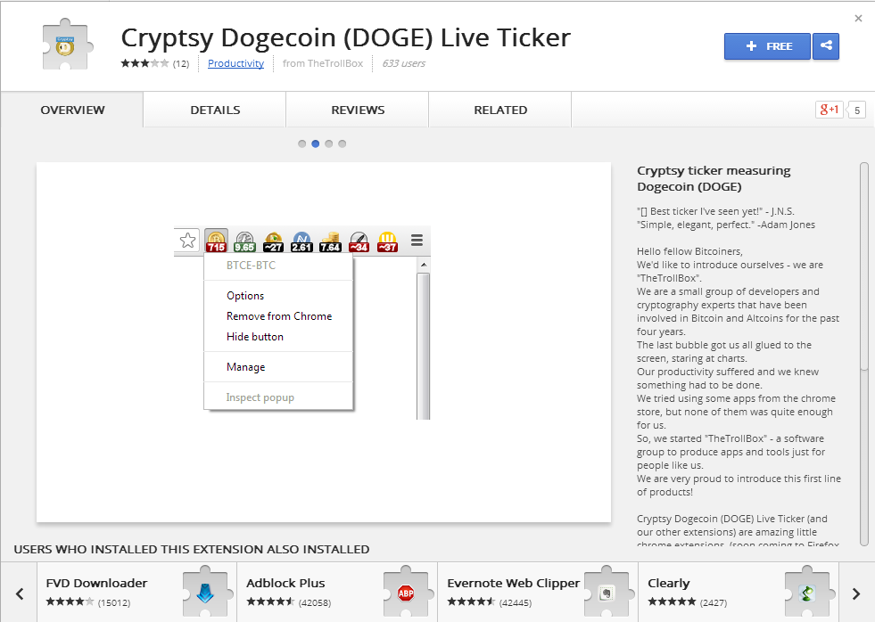The width and height of the screenshot is (875, 622).
Task: Open the FVD Downloader extension card
Action: click(x=136, y=593)
